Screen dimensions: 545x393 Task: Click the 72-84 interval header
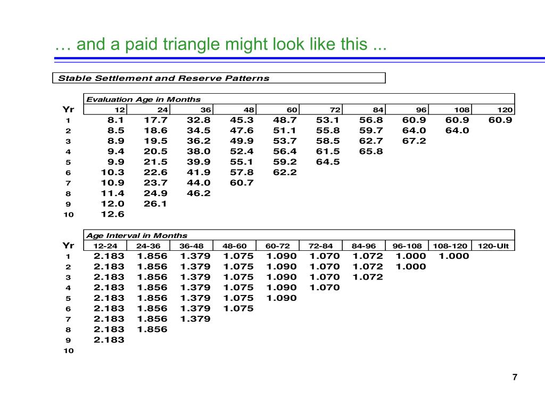click(320, 246)
